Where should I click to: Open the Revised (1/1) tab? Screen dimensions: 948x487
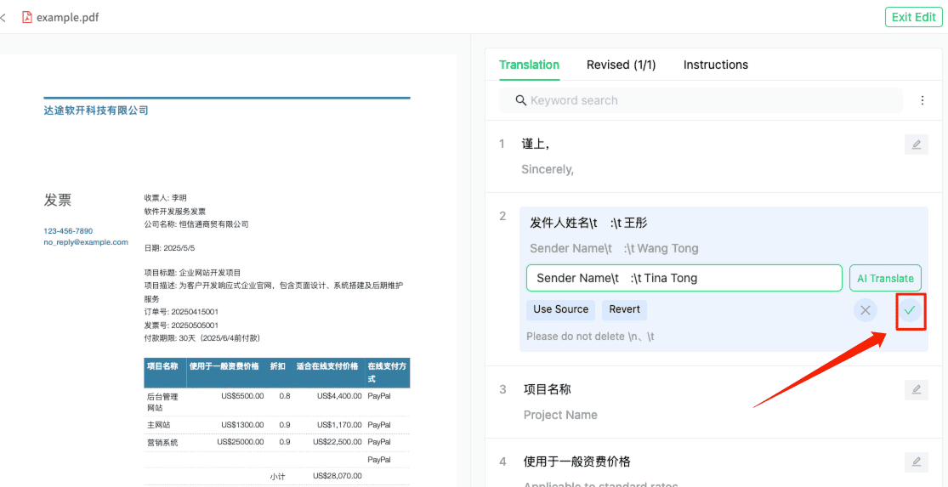(x=621, y=65)
